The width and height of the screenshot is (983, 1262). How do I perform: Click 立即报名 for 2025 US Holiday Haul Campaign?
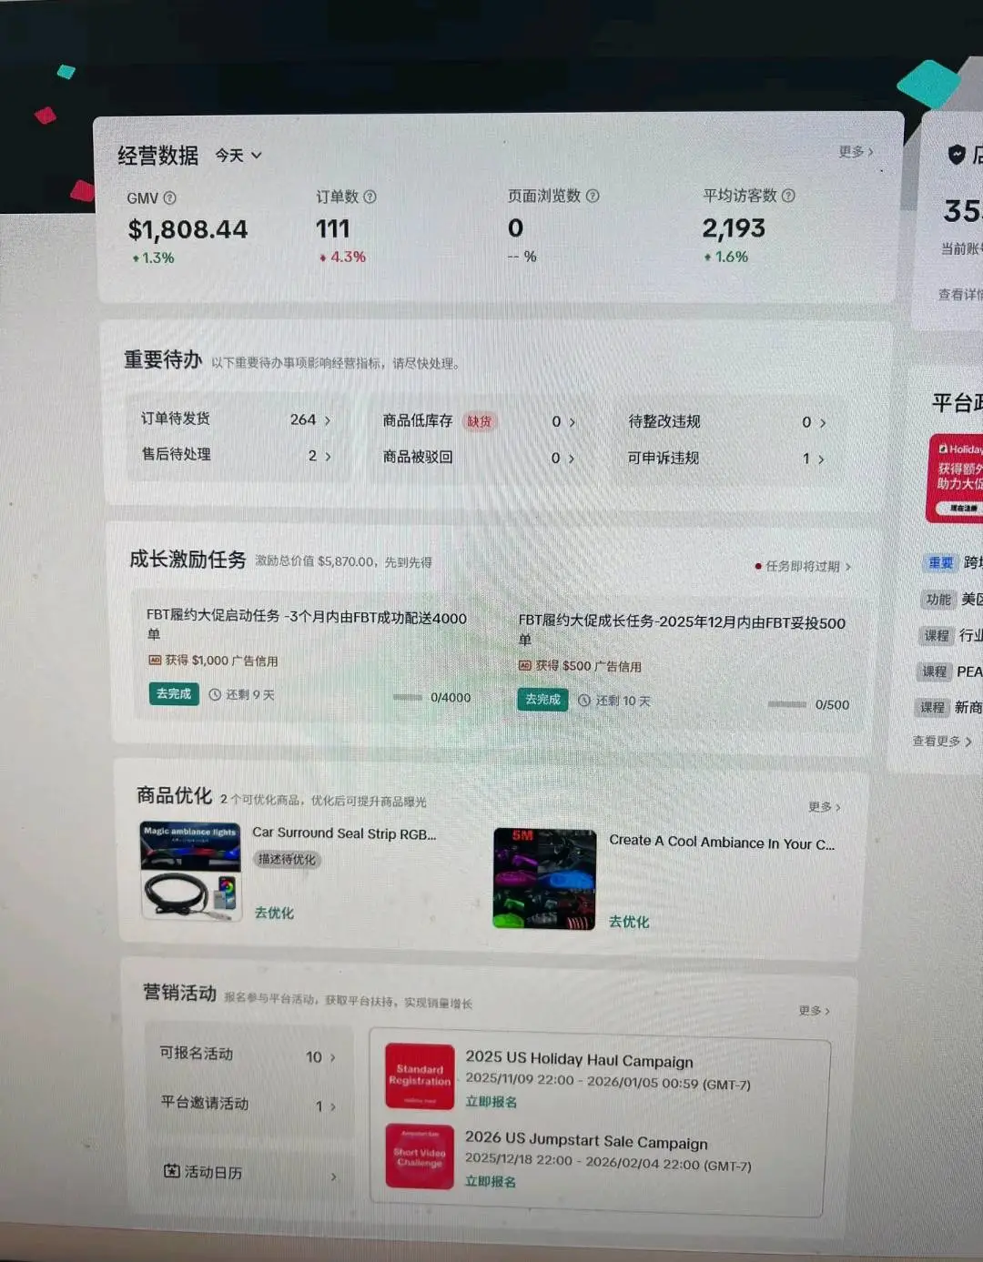click(490, 1101)
